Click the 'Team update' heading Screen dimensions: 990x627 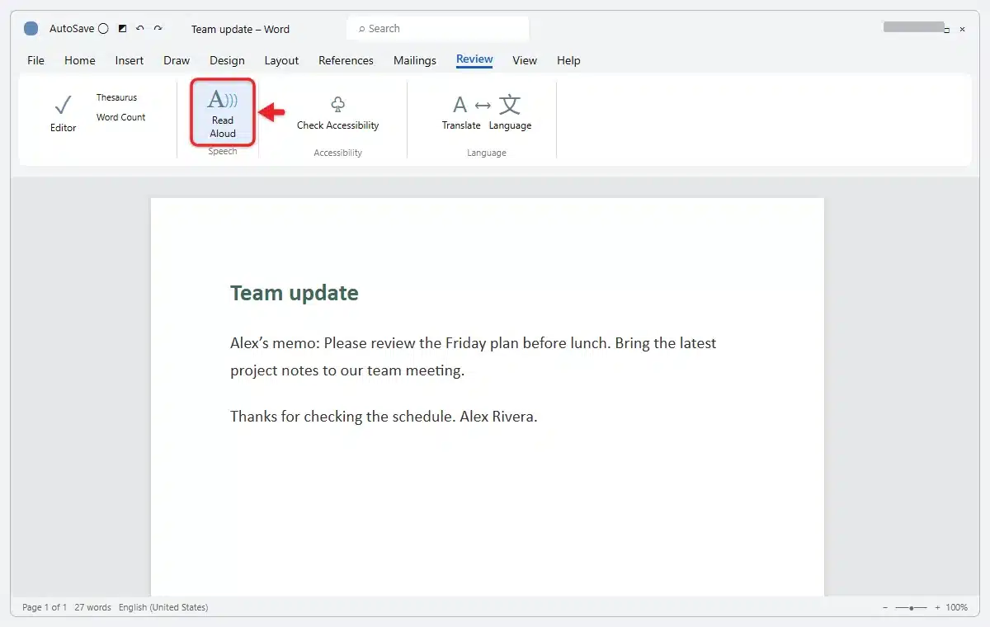[295, 293]
